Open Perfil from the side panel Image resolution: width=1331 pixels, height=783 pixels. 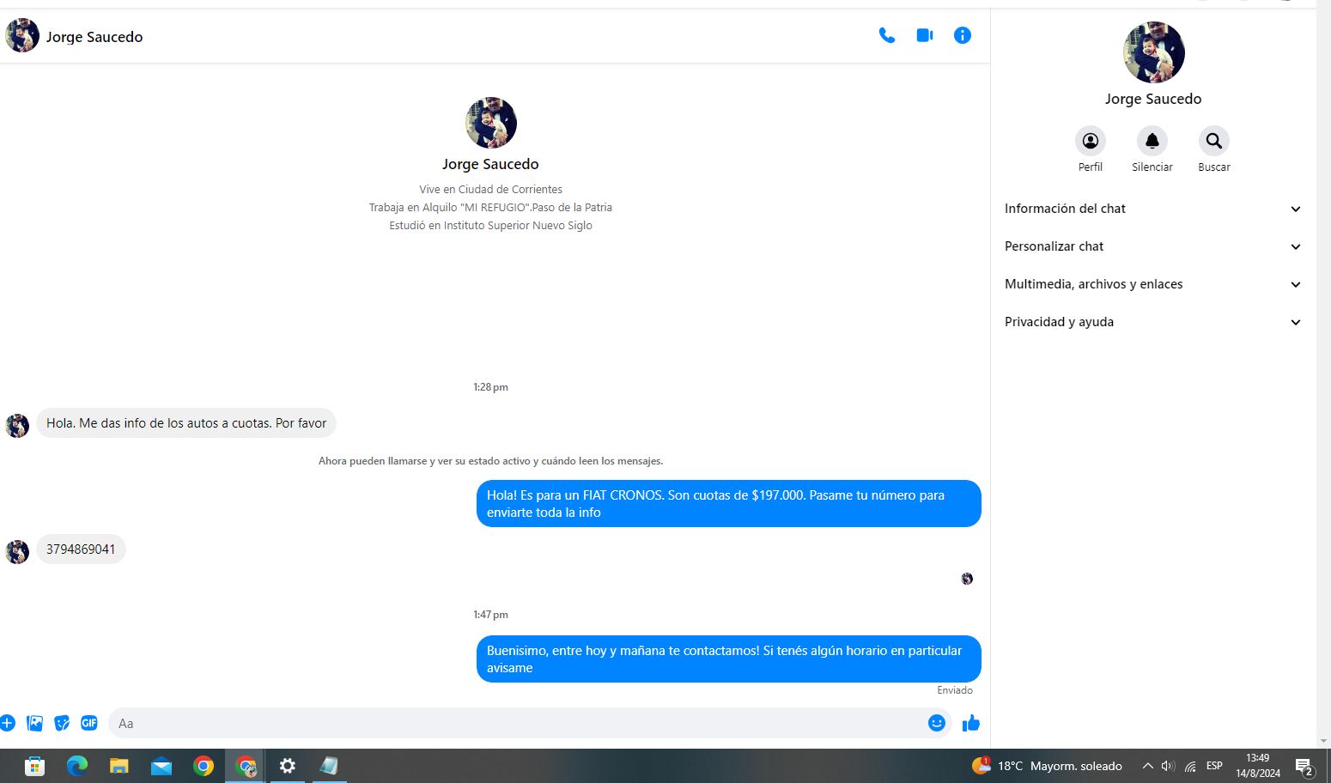pos(1090,142)
